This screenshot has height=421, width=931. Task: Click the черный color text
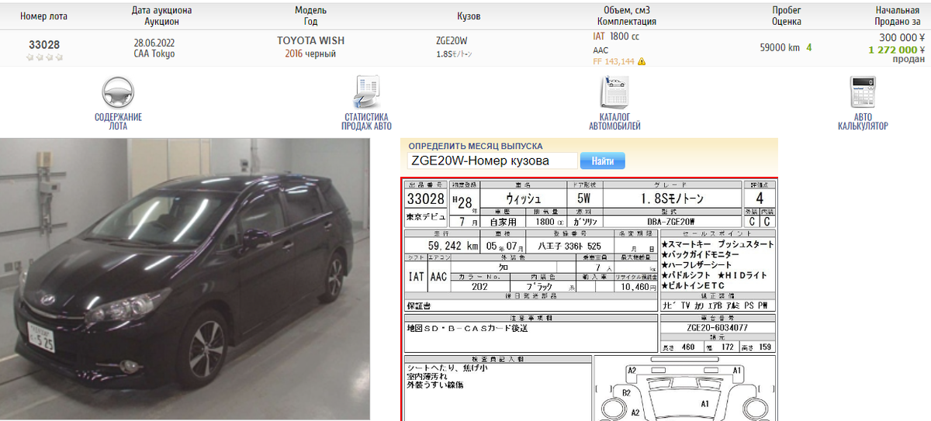point(320,53)
